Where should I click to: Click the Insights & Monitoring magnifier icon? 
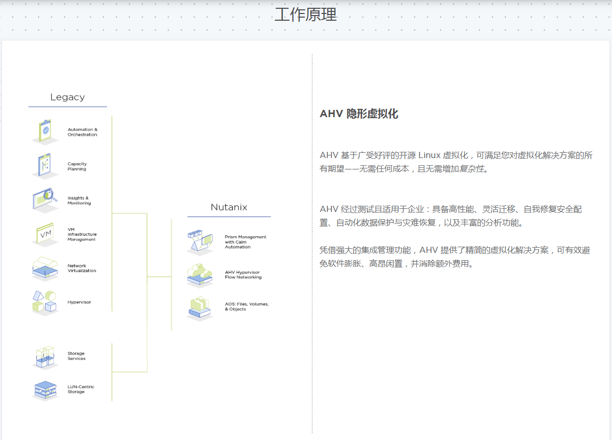[45, 200]
